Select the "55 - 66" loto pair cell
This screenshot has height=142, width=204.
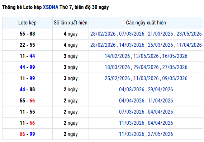tap(27, 101)
